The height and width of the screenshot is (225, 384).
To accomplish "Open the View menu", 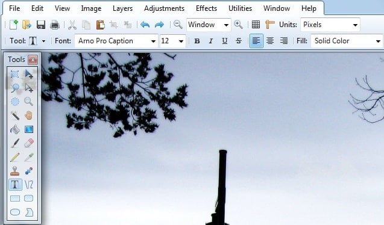I will (62, 8).
